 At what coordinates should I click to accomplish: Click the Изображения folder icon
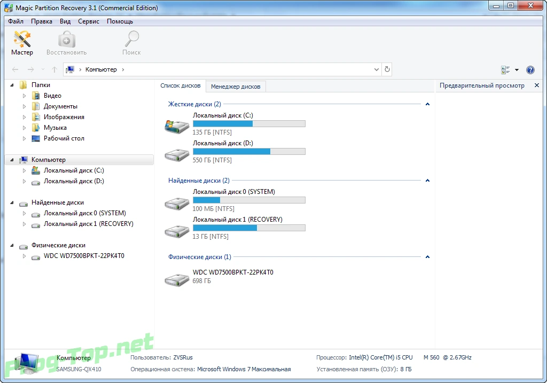pos(36,117)
